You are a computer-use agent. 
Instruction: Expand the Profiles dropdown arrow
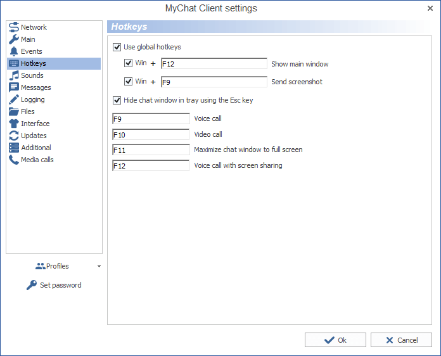click(x=99, y=267)
